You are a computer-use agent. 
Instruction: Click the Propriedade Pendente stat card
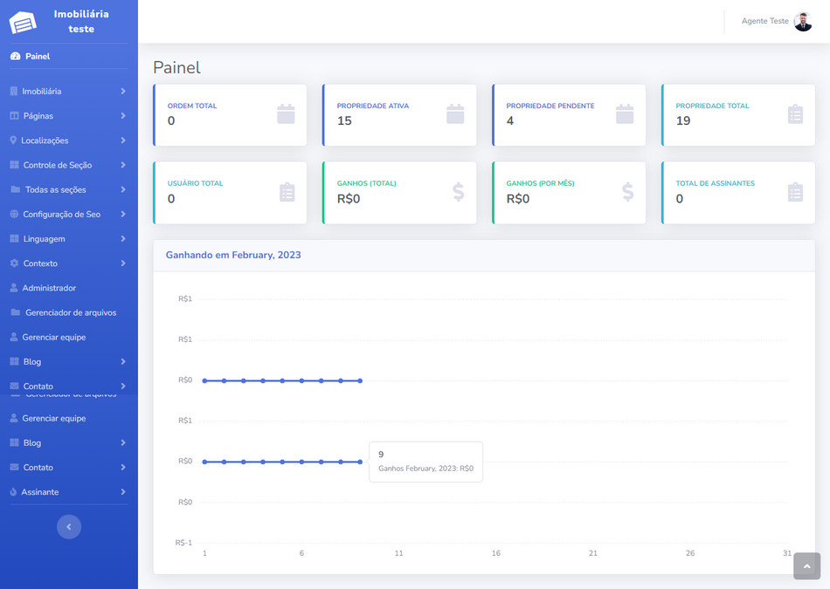point(569,114)
